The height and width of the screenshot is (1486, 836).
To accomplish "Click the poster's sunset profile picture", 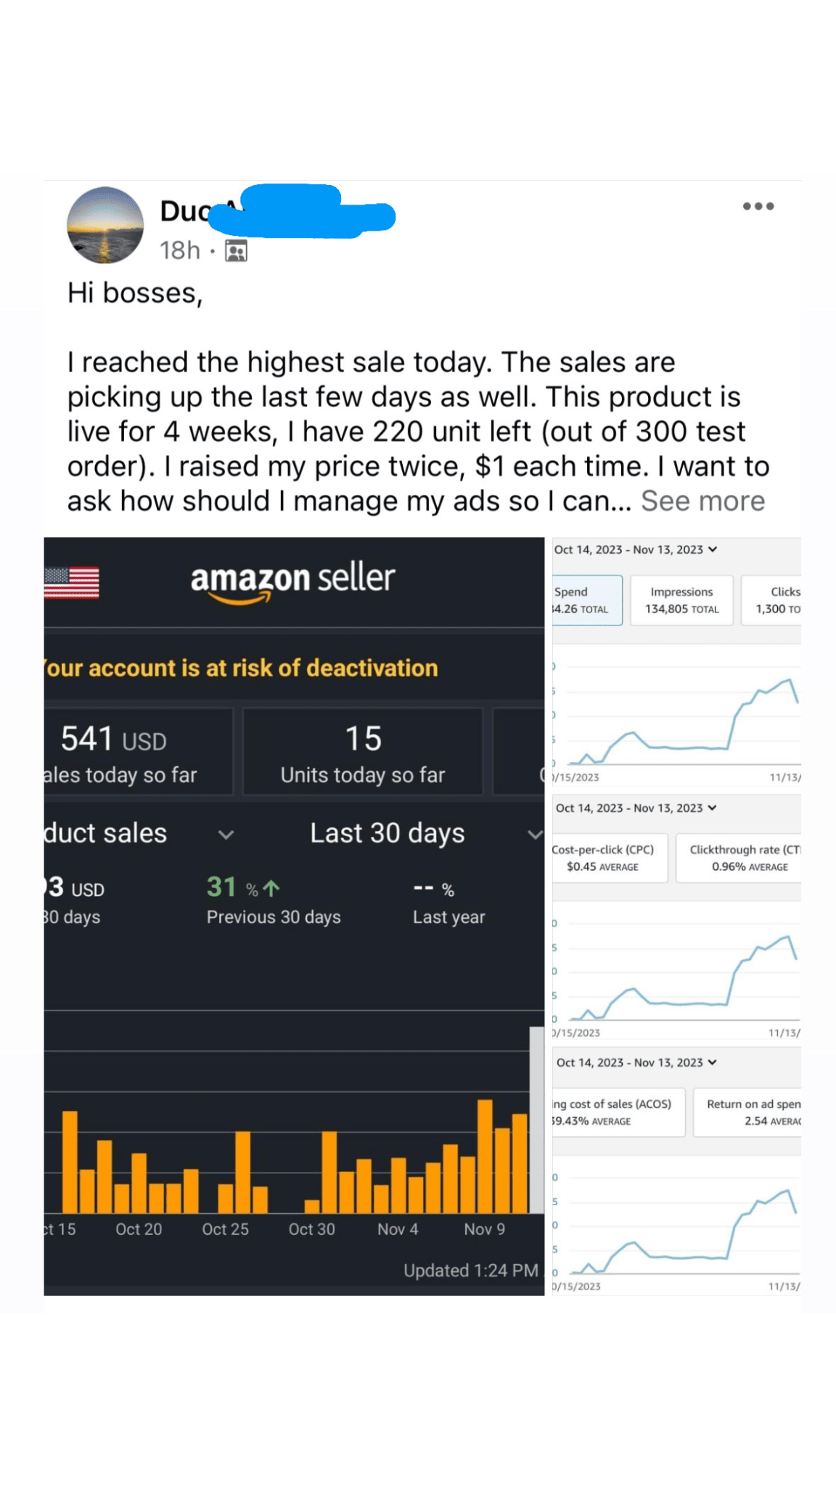I will [x=105, y=225].
